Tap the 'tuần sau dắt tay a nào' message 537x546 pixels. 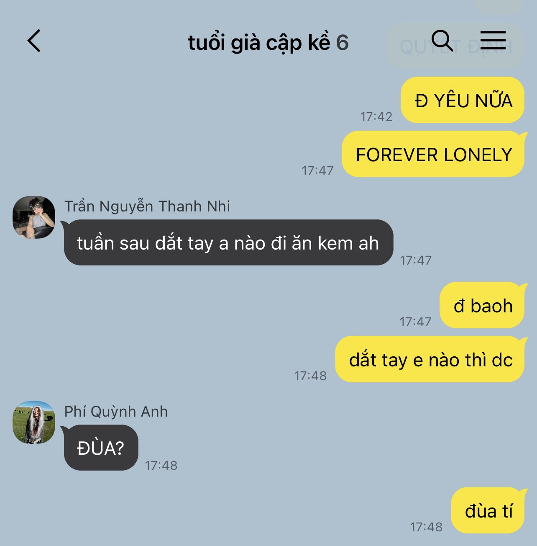(228, 242)
